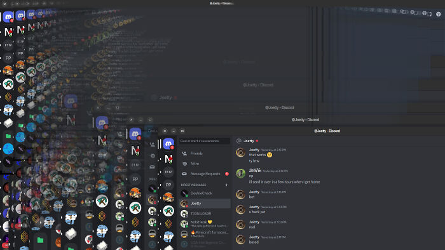Open the faded USA Intelligence group DM

tap(205, 244)
